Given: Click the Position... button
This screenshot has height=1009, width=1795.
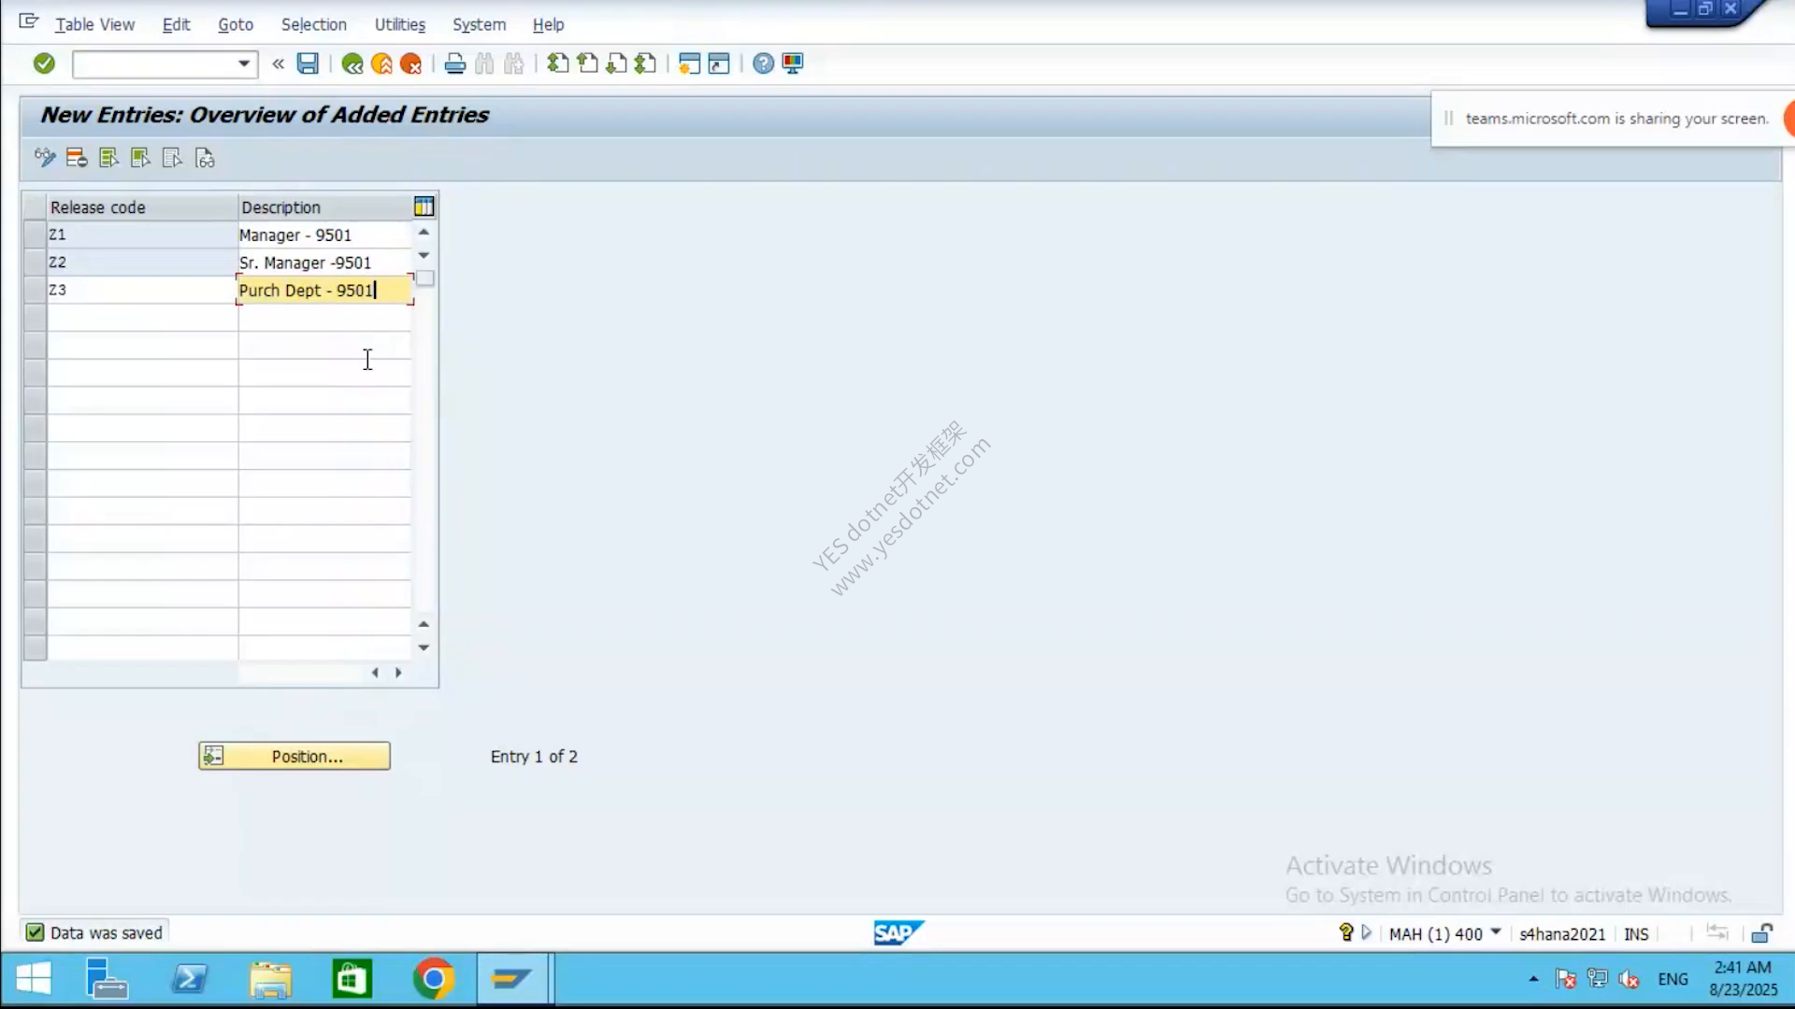Looking at the screenshot, I should click(294, 756).
